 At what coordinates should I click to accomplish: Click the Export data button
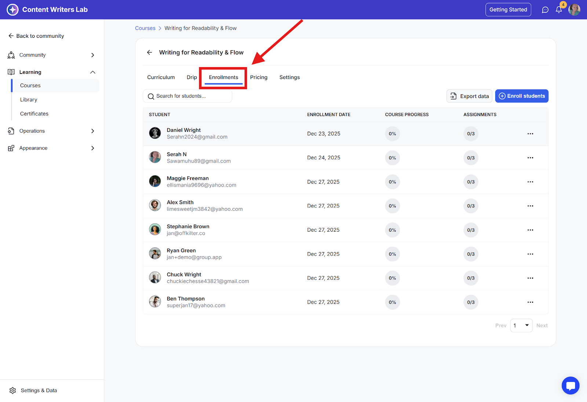coord(469,96)
